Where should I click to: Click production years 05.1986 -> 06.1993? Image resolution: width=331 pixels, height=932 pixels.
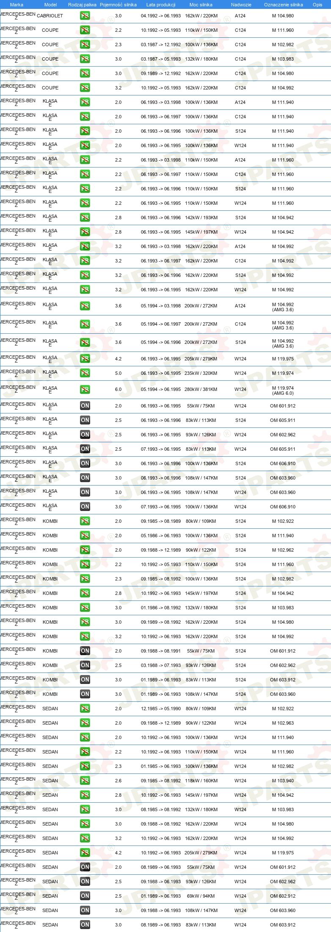click(161, 536)
